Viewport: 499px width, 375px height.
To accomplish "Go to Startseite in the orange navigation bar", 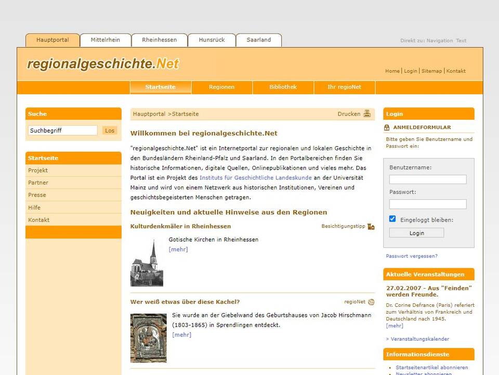I will tap(161, 87).
